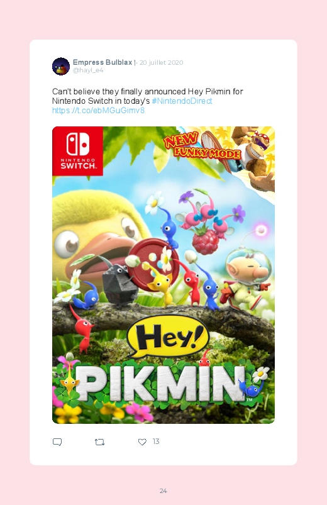The height and width of the screenshot is (505, 327).
Task: Click the page number 24
Action: [163, 491]
